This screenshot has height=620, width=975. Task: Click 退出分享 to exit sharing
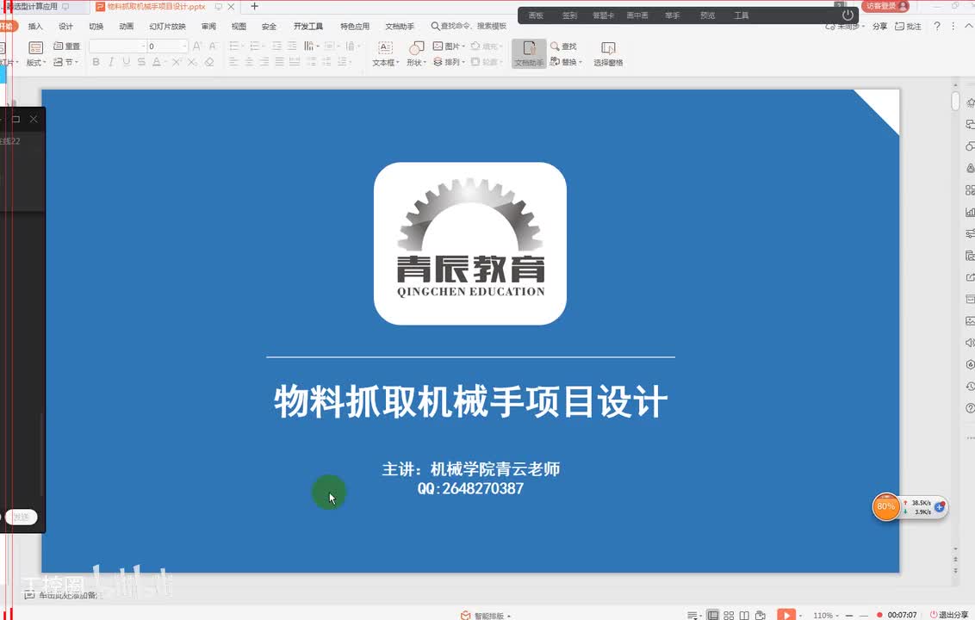949,615
